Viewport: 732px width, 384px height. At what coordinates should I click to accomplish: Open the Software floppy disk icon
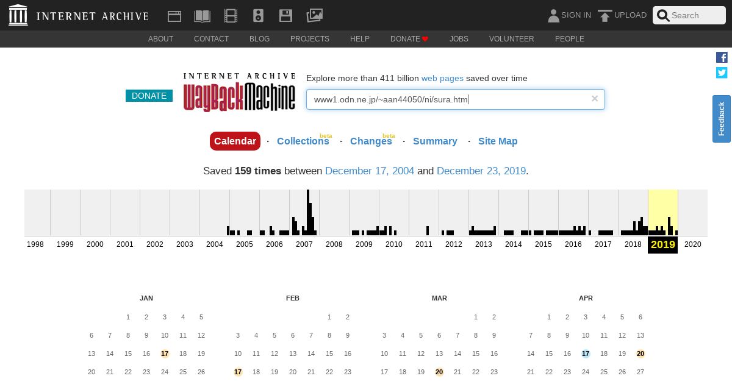[x=285, y=16]
